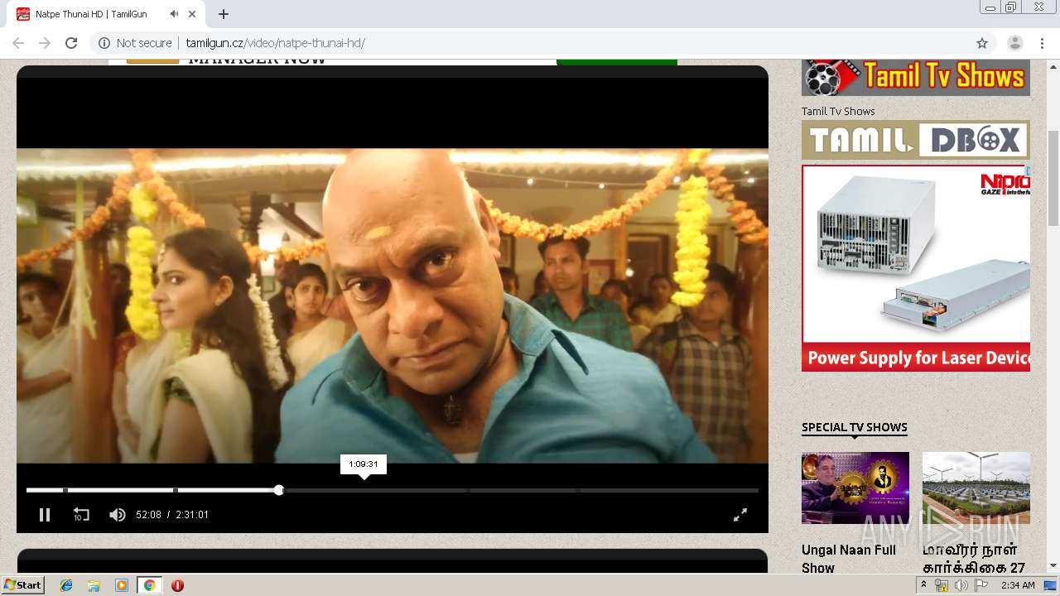The image size is (1060, 596).
Task: Open network tray icon
Action: click(942, 585)
